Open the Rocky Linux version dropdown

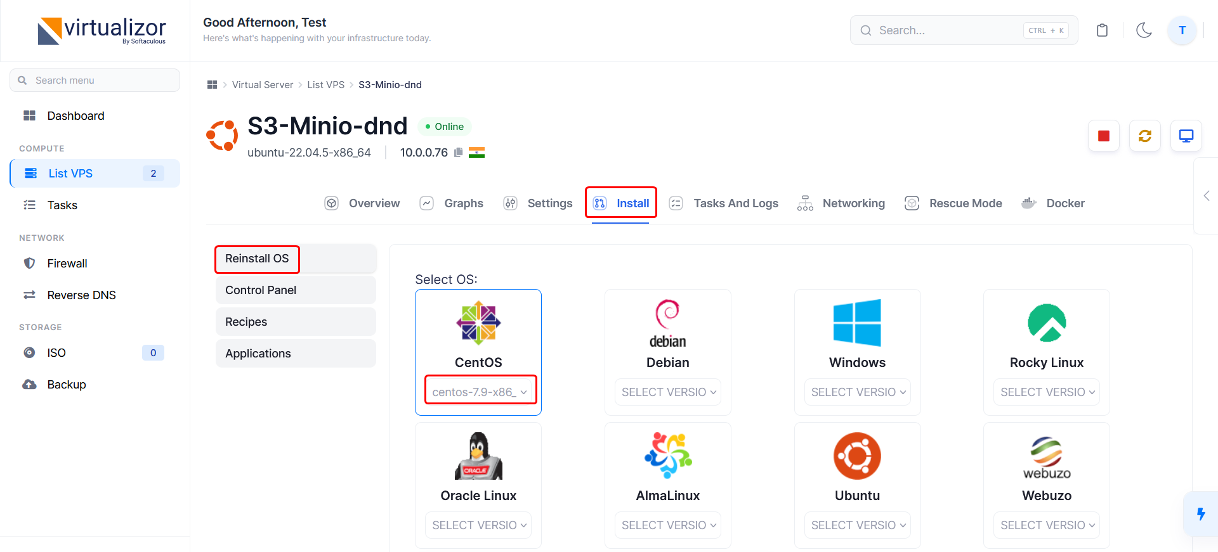pyautogui.click(x=1047, y=392)
